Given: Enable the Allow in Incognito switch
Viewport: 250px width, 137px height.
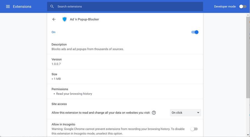Looking at the screenshot, I should click(194, 129).
